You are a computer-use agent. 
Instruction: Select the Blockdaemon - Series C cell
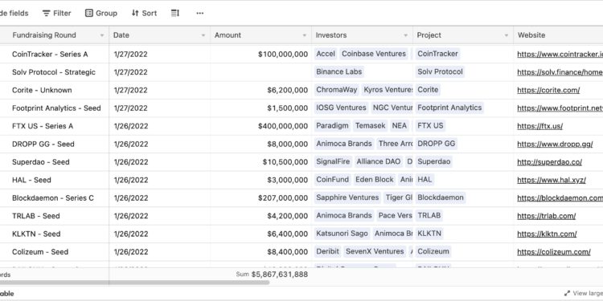55,198
